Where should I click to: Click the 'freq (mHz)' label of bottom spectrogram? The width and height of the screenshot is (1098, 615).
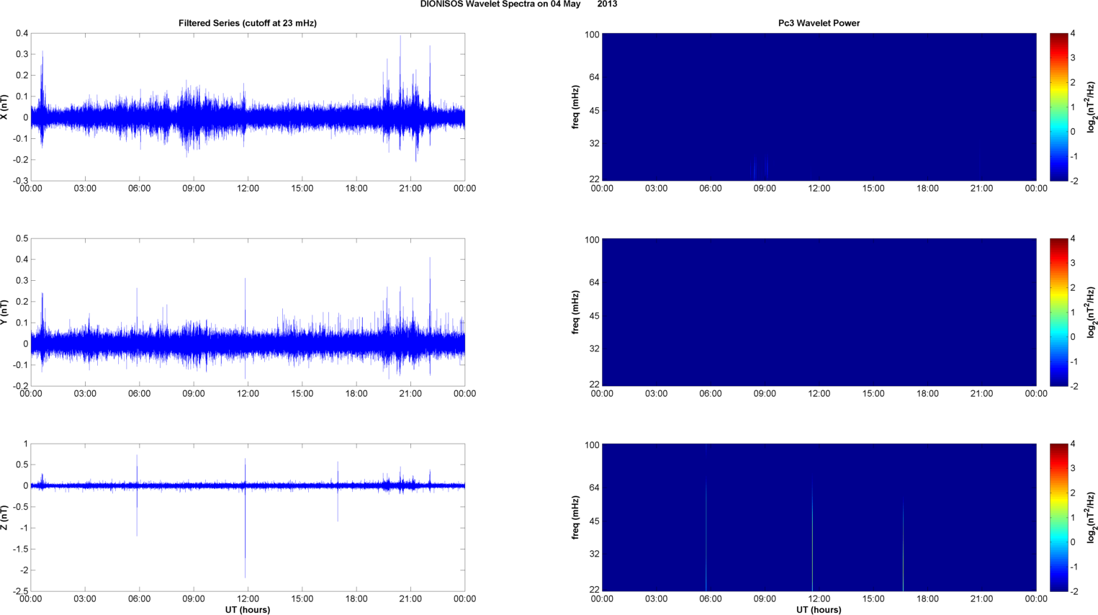(x=576, y=517)
